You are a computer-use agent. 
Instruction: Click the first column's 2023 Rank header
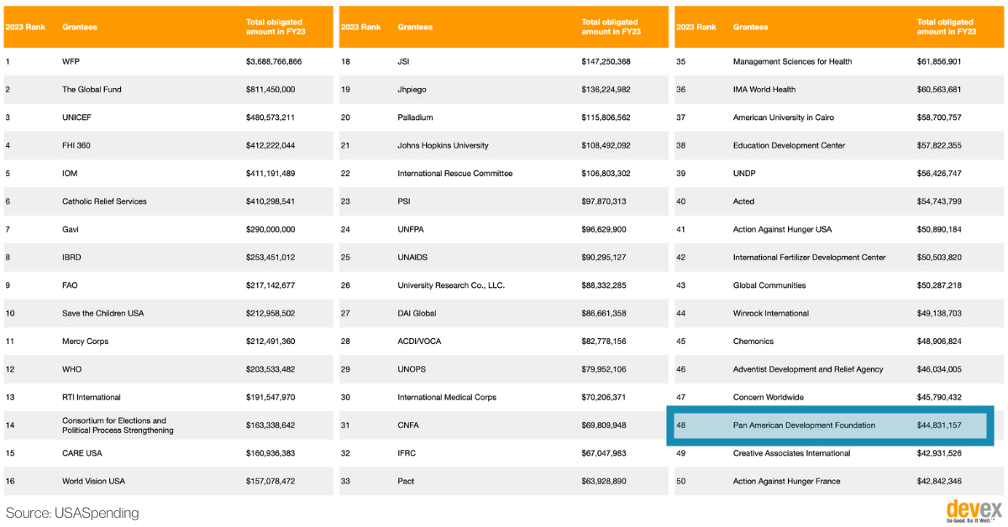click(25, 27)
